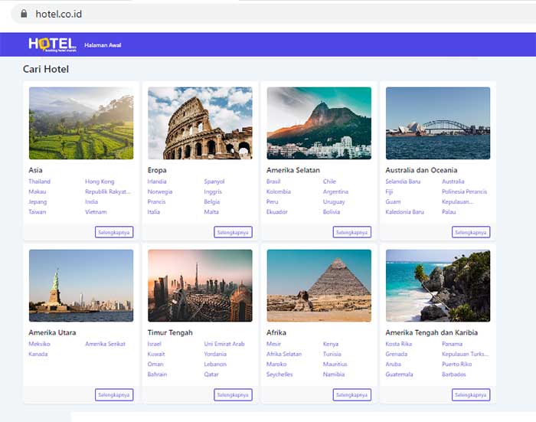Select the Selandia Baru link
This screenshot has height=422, width=536.
click(x=403, y=182)
